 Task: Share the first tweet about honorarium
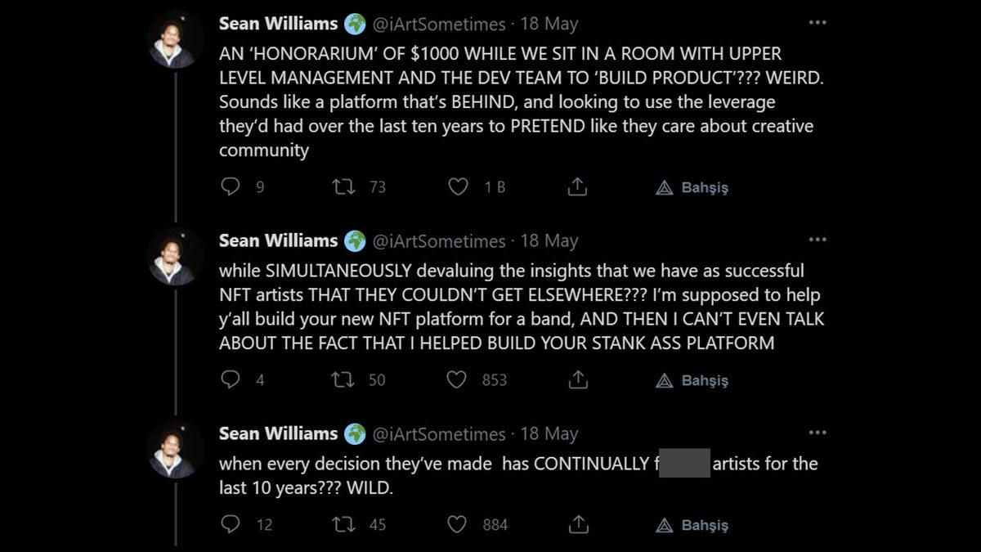pos(577,187)
